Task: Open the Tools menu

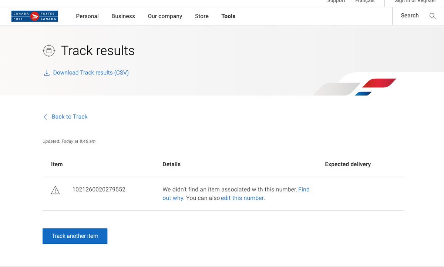Action: point(228,16)
